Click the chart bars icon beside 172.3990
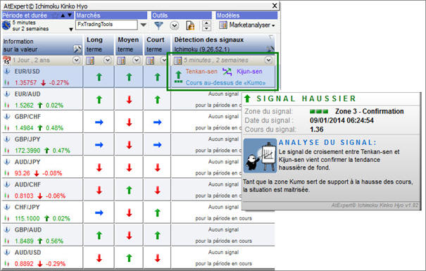This screenshot has width=426, height=271. (x=7, y=151)
